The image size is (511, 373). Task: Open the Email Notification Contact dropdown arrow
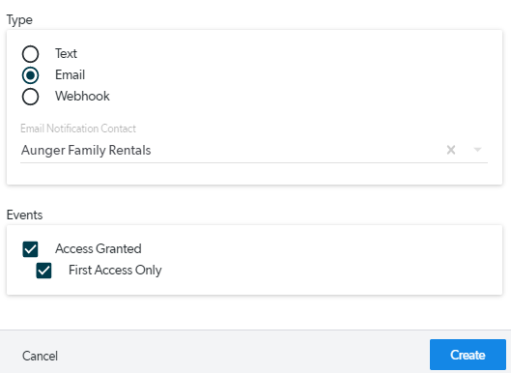tap(477, 150)
